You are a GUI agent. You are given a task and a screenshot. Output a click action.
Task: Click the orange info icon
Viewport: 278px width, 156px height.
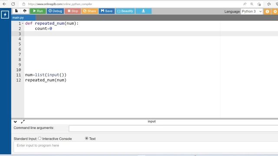(267, 12)
